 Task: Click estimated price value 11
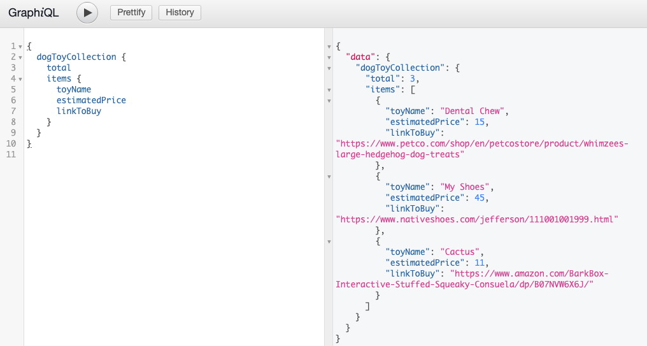pyautogui.click(x=480, y=263)
